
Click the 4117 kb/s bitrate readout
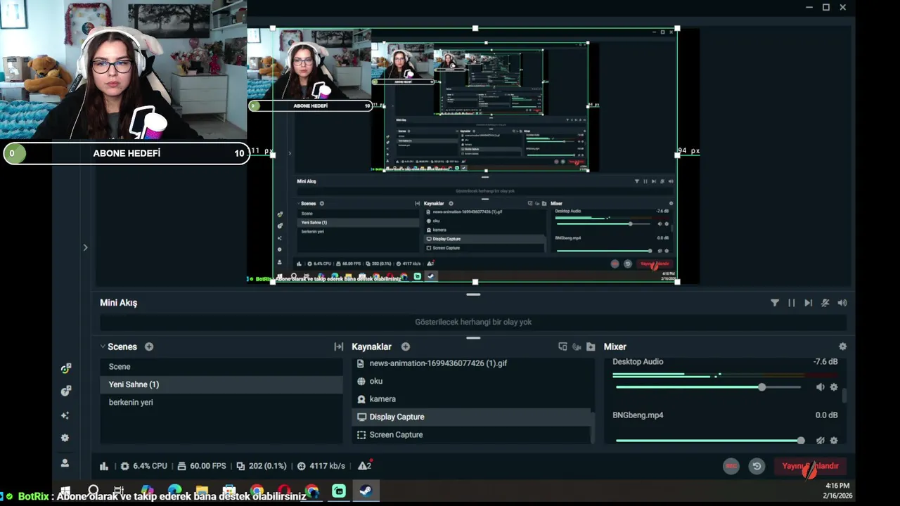(321, 466)
